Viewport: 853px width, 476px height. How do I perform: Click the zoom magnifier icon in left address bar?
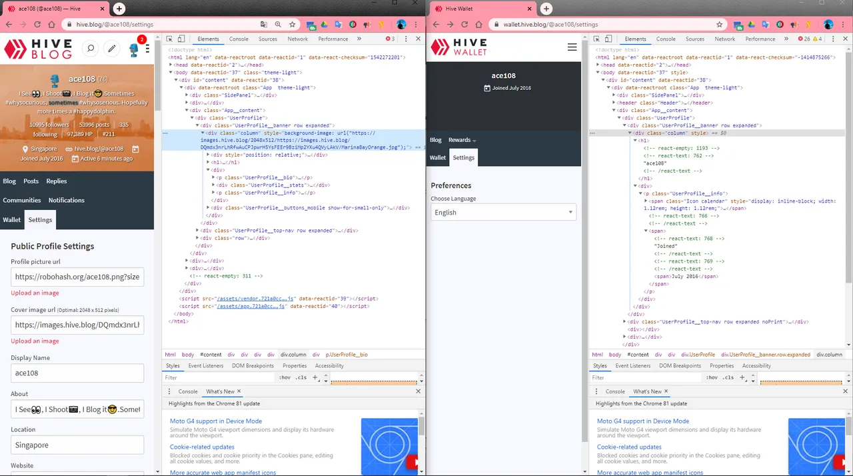click(x=278, y=24)
